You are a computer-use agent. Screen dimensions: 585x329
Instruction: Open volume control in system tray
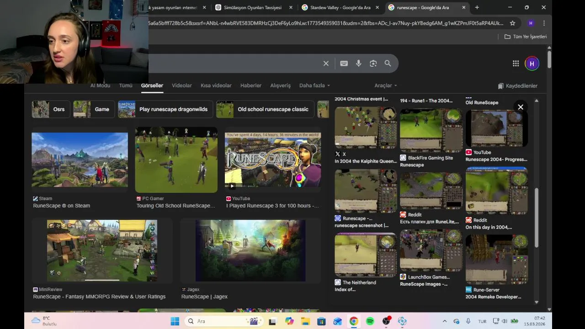point(504,321)
